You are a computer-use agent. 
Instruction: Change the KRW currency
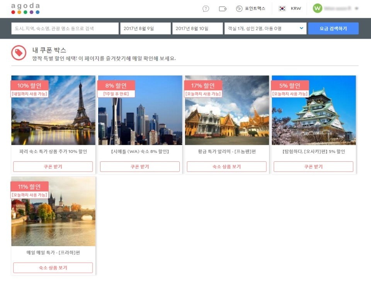[x=296, y=9]
